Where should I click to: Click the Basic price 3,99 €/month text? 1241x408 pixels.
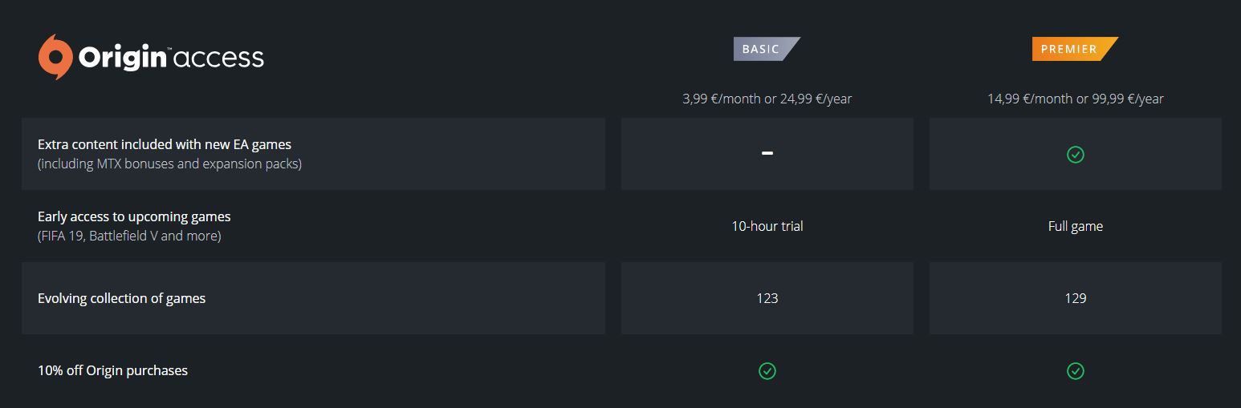[x=767, y=99]
